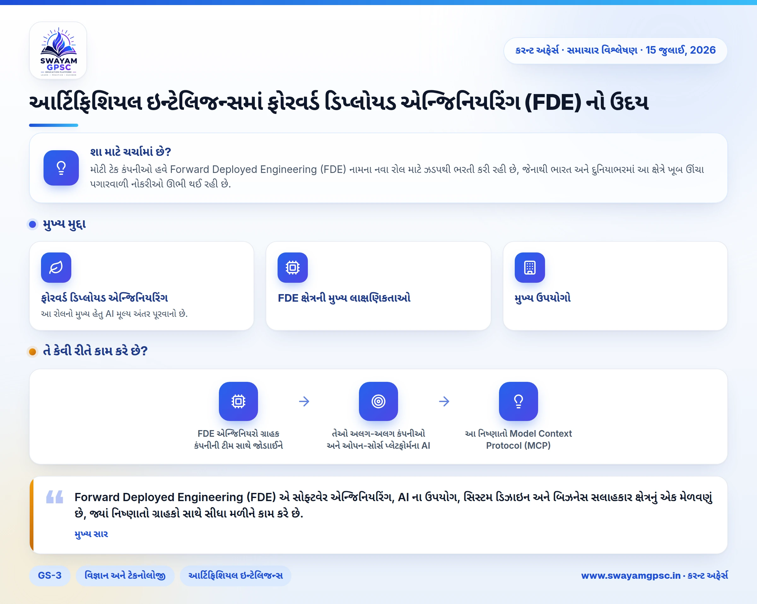The image size is (757, 604).
Task: Click the FDE ક્ષેત્રની મુખ્ય લાક્ષણિકતાઓ card title
Action: (344, 298)
